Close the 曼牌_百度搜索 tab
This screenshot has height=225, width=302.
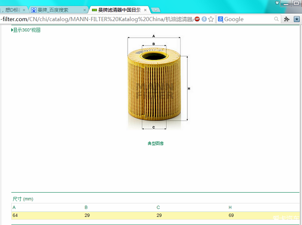(x=85, y=10)
